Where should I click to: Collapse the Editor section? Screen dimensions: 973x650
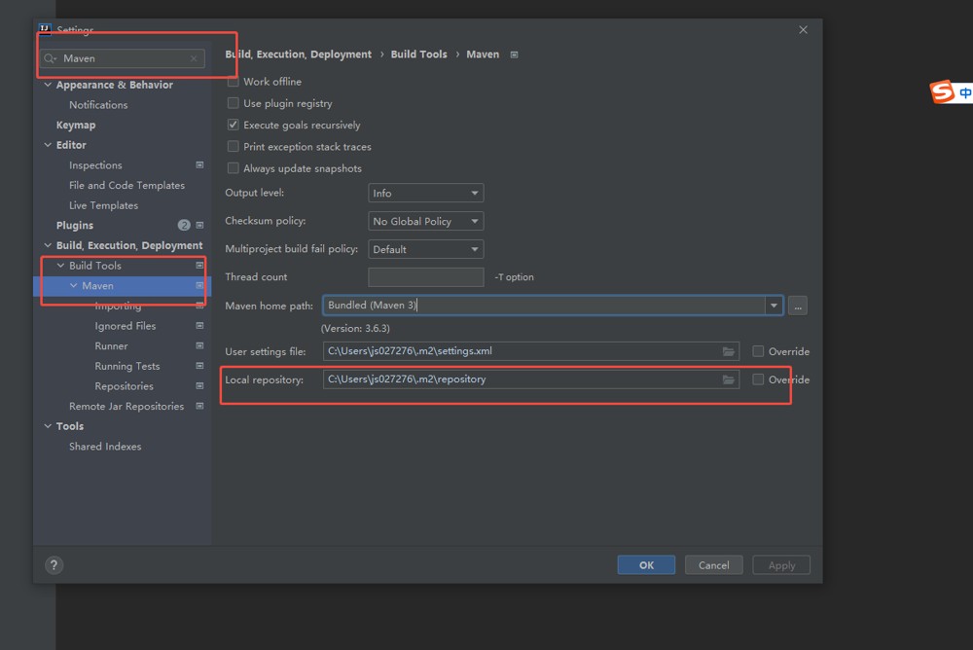click(48, 145)
